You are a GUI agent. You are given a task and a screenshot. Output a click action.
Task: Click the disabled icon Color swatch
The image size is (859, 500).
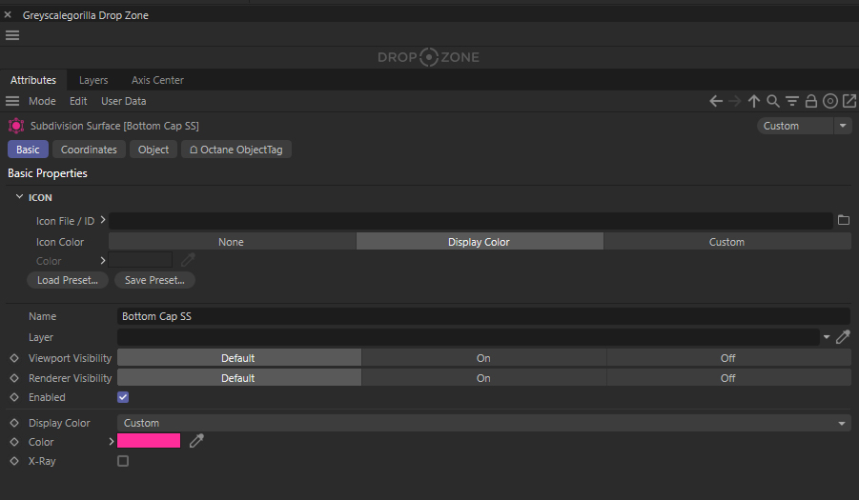(140, 260)
